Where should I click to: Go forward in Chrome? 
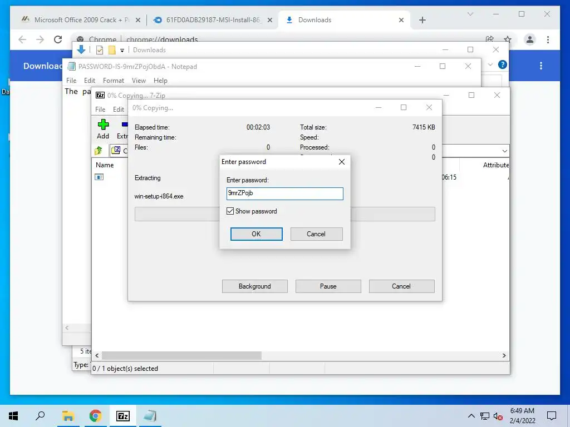pyautogui.click(x=40, y=39)
